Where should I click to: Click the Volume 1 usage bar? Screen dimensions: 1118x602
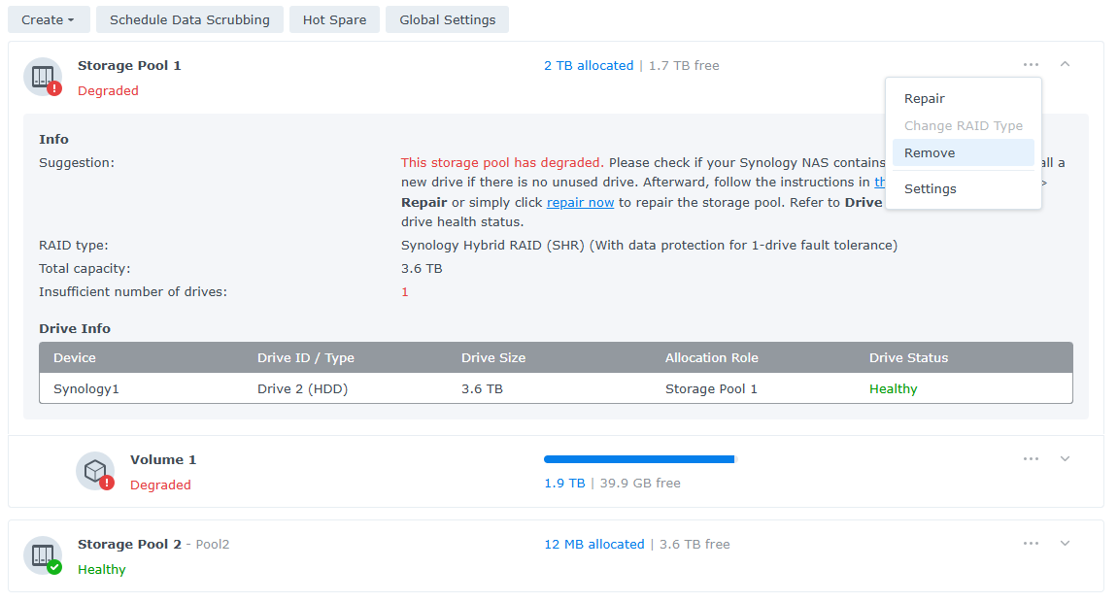pyautogui.click(x=639, y=459)
